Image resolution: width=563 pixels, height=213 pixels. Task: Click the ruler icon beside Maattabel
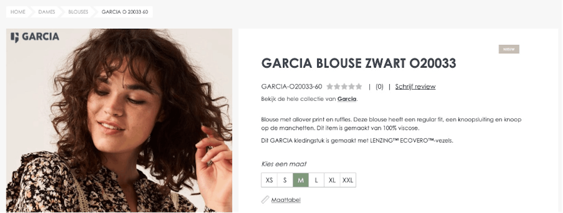[x=265, y=200]
